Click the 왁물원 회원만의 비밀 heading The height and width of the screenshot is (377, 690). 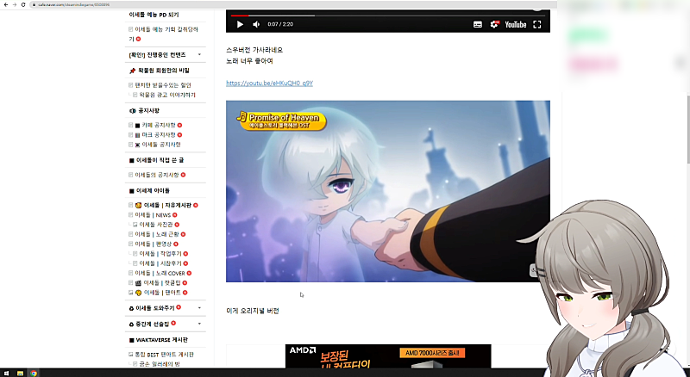coord(164,71)
